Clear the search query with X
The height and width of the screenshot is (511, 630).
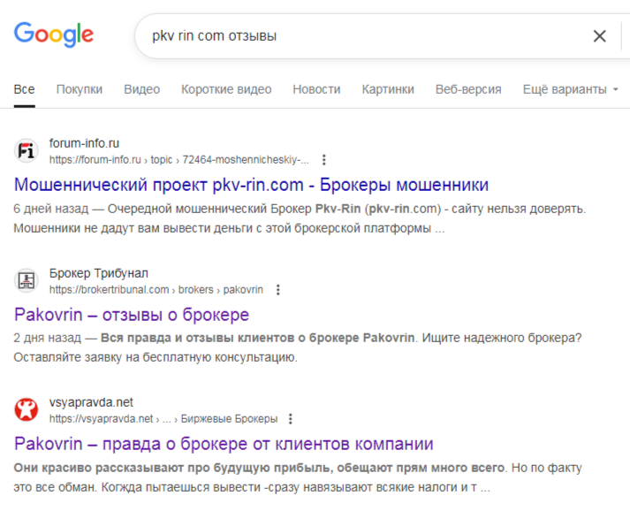[x=600, y=36]
